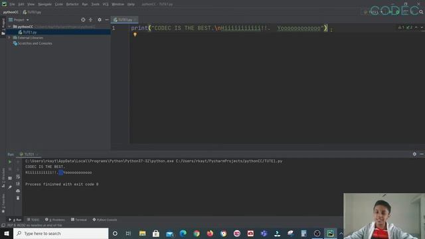The width and height of the screenshot is (425, 239).
Task: Open the Problems tool window
Action: (55, 220)
